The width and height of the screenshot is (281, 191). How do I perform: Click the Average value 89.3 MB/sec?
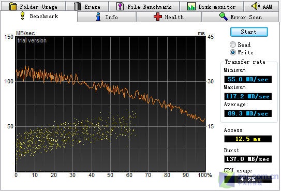tap(248, 113)
